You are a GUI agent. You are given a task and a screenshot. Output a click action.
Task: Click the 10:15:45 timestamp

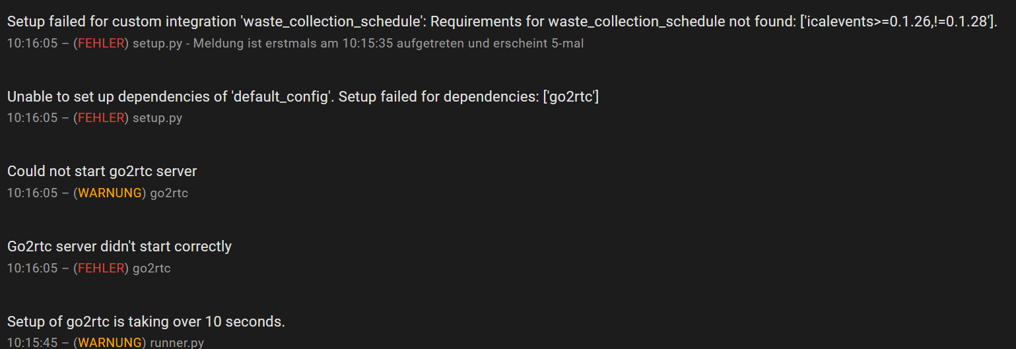[x=32, y=343]
